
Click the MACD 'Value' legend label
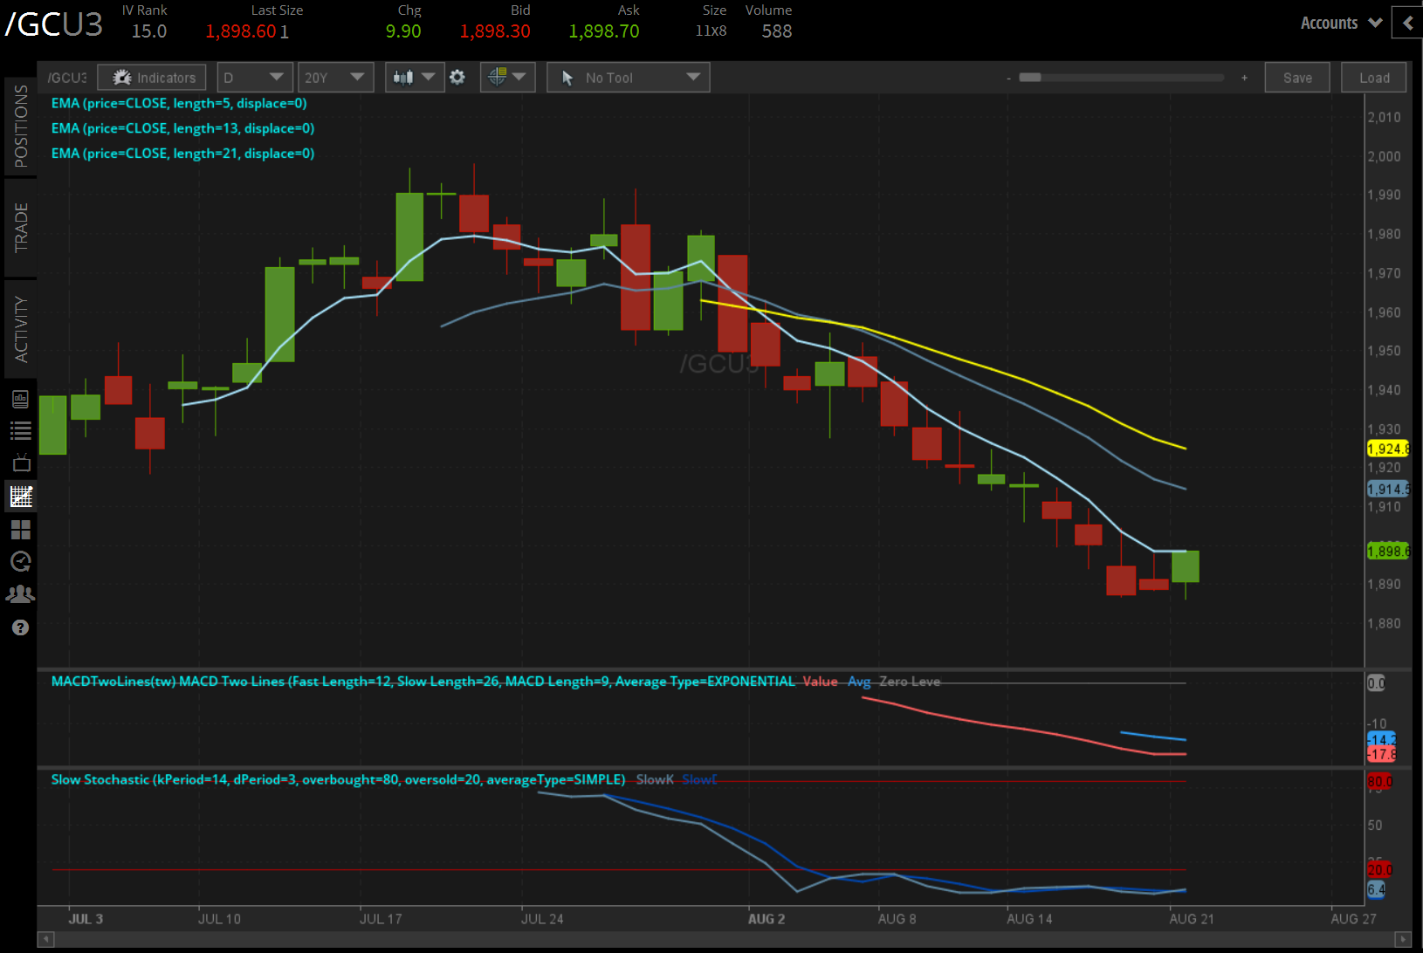click(x=820, y=682)
